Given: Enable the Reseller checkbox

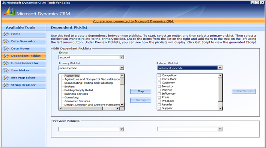Looking at the screenshot, I should click(159, 105).
